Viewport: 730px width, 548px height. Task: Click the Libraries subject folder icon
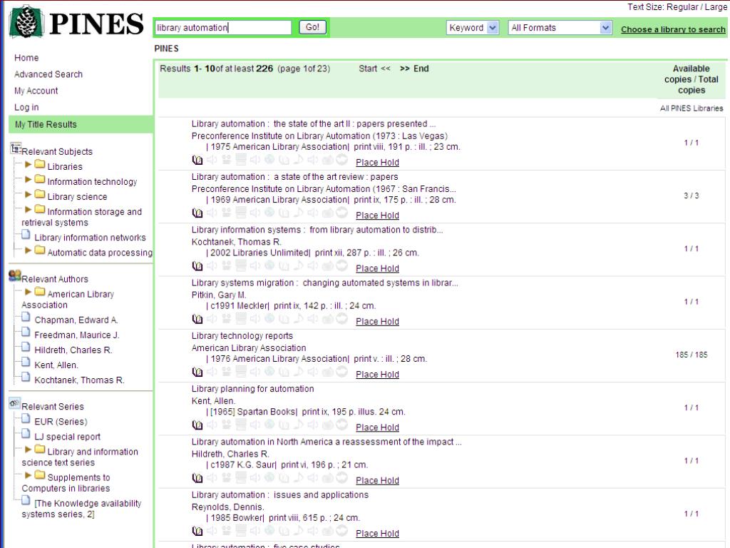pos(40,166)
